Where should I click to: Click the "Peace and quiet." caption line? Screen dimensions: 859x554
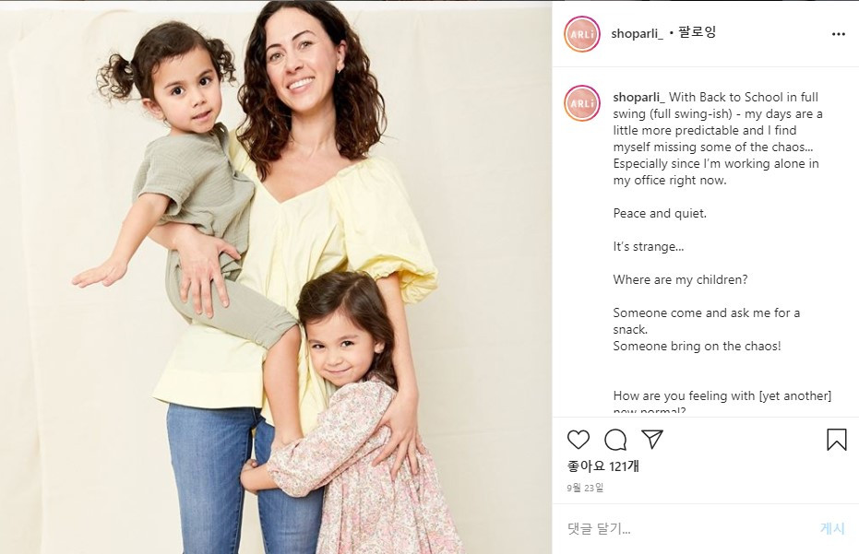[x=660, y=214]
